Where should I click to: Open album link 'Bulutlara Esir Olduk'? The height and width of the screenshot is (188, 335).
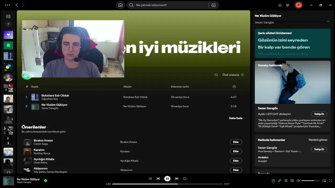135,97
